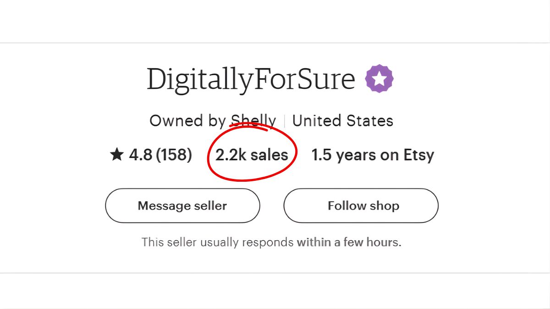The width and height of the screenshot is (550, 309).
Task: Open the (158) review count
Action: click(174, 155)
